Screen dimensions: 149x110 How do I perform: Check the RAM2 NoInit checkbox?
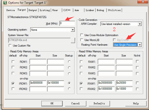137,68
